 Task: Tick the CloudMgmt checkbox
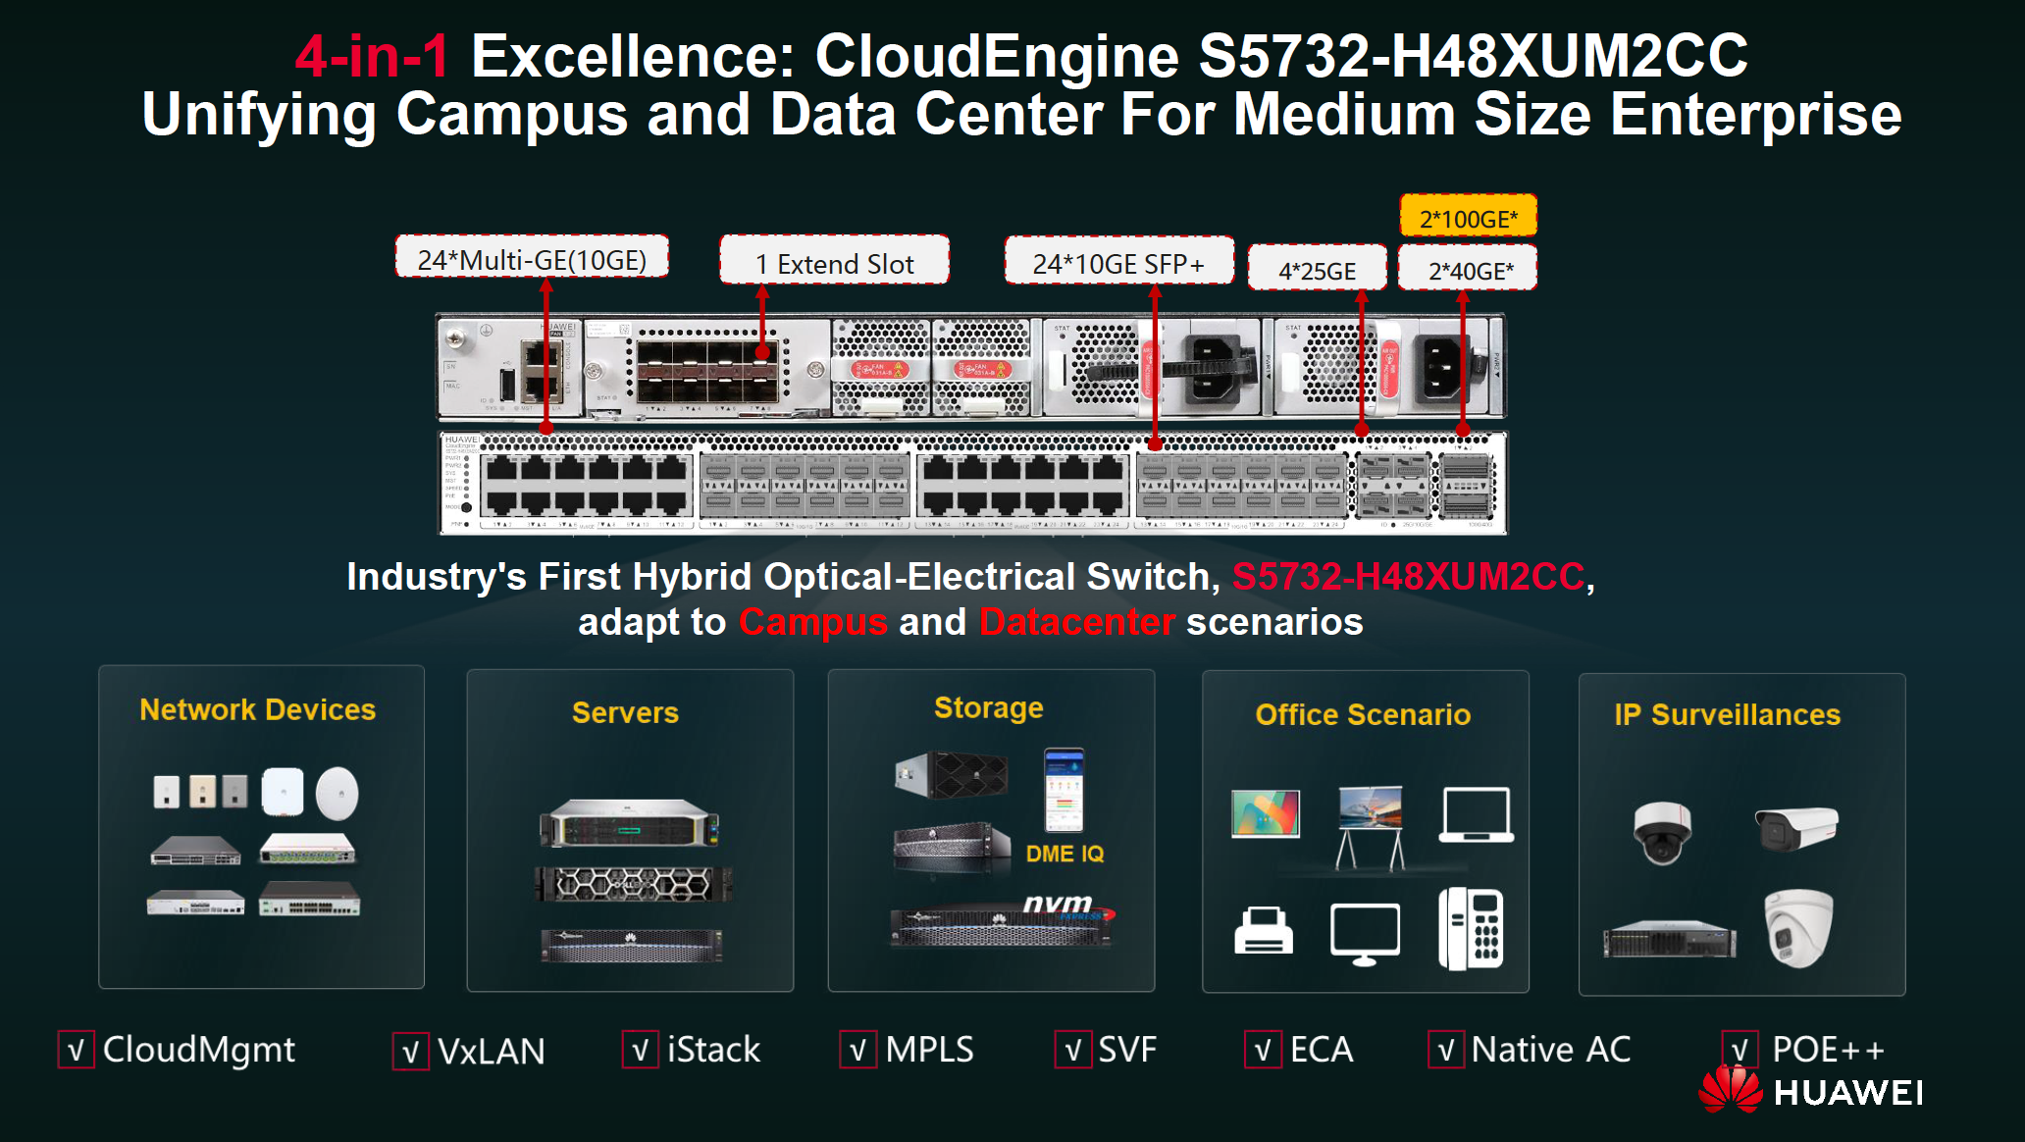(x=76, y=1050)
